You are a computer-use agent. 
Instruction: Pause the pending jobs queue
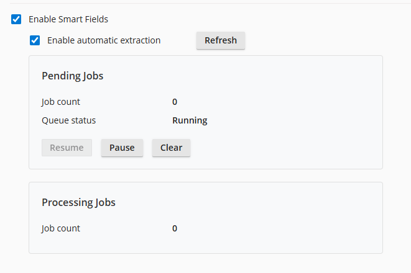pos(122,148)
